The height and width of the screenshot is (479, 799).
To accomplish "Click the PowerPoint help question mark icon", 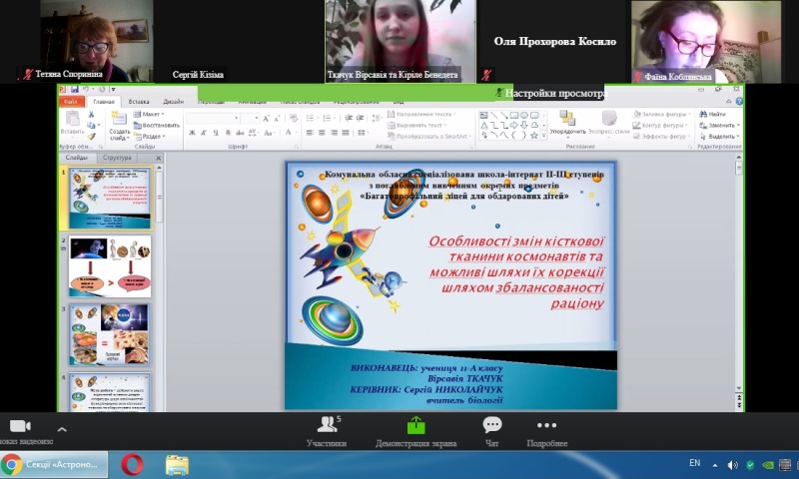I will [739, 102].
